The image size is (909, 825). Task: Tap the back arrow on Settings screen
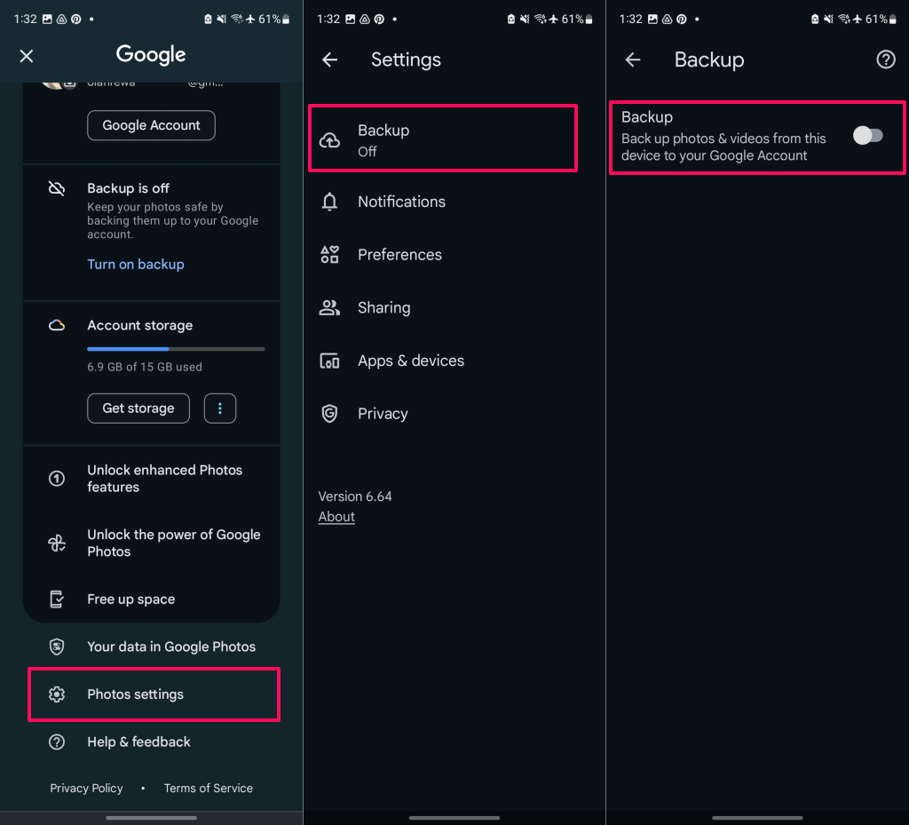point(329,59)
